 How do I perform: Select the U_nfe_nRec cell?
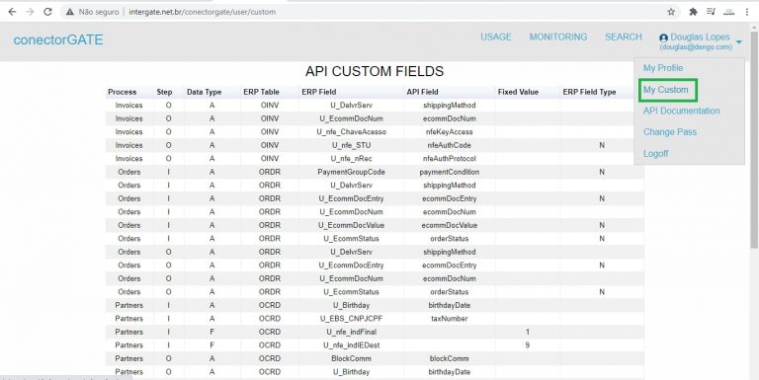click(352, 159)
